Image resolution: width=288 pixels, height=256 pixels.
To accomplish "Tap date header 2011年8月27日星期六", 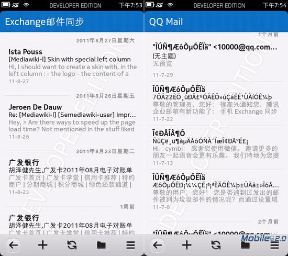I will pos(105,40).
